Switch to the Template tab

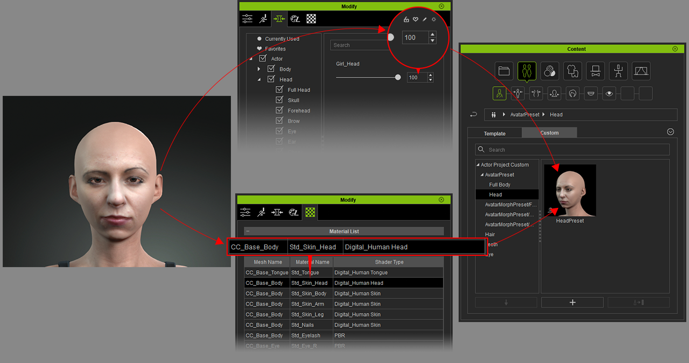click(x=495, y=133)
